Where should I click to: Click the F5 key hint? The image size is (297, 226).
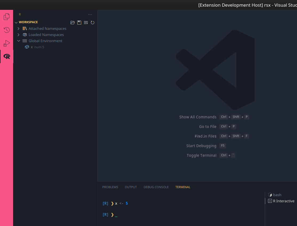[223, 146]
